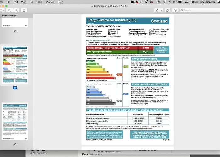Click the orange current rating 32 arrow
This screenshot has height=157, width=220.
[x=119, y=75]
